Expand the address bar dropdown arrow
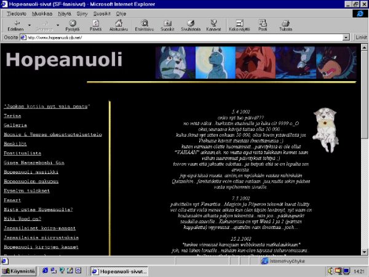This screenshot has height=277, width=369. [347, 38]
